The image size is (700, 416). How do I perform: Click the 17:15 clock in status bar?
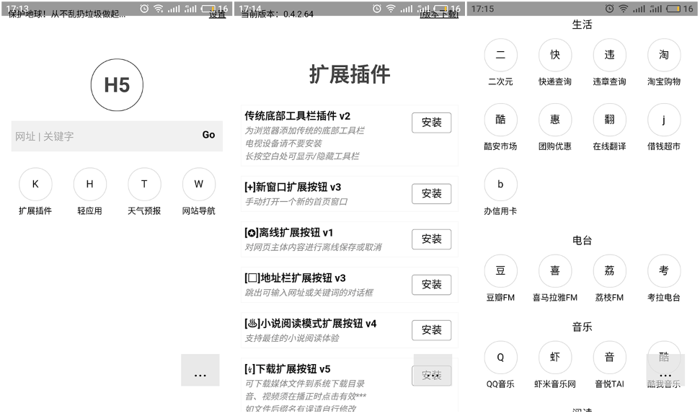point(482,9)
